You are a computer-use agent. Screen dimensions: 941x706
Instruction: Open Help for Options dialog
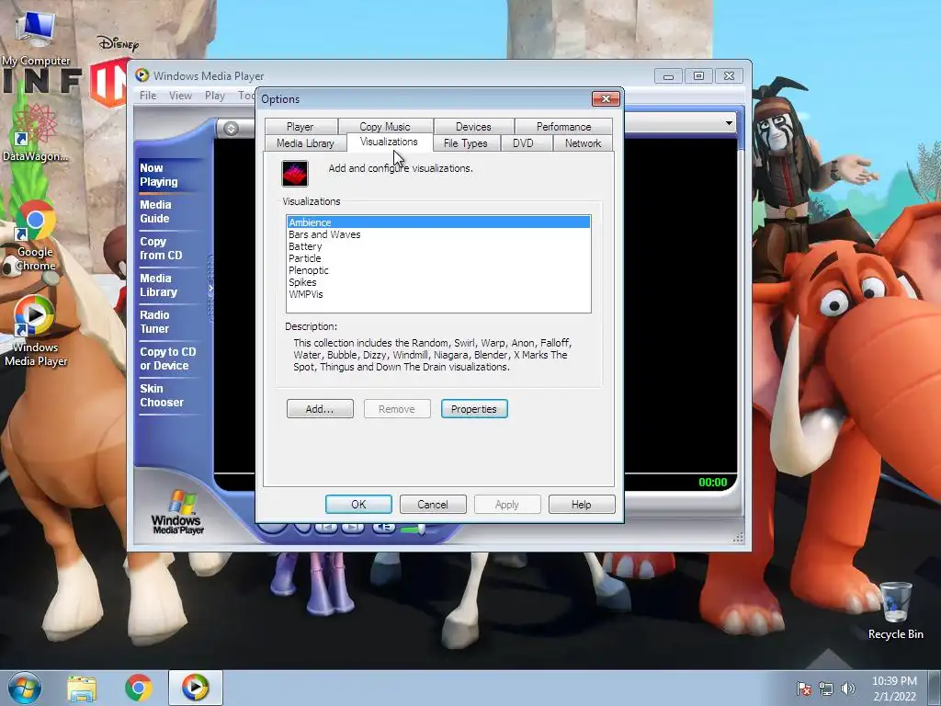tap(582, 505)
